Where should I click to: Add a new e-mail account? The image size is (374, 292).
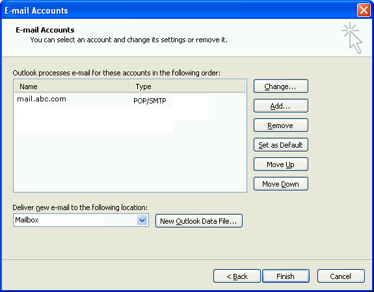(281, 106)
